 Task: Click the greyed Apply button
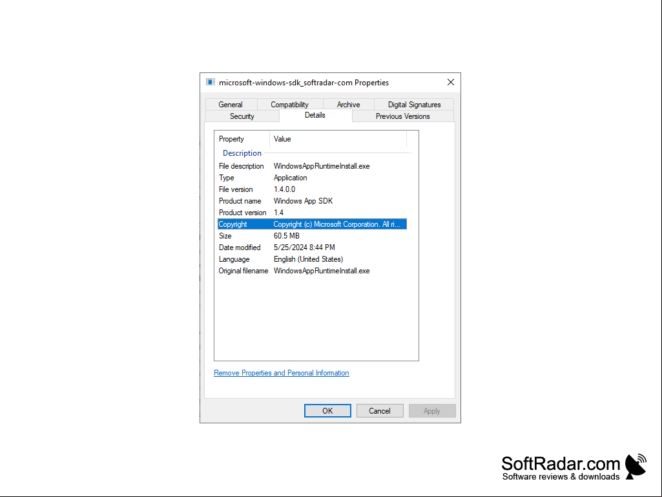tap(432, 411)
